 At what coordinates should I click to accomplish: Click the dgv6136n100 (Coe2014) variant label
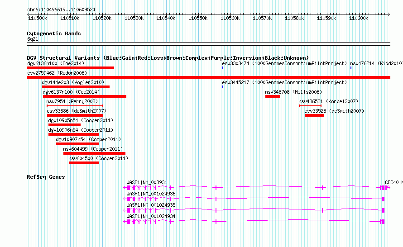[56, 63]
